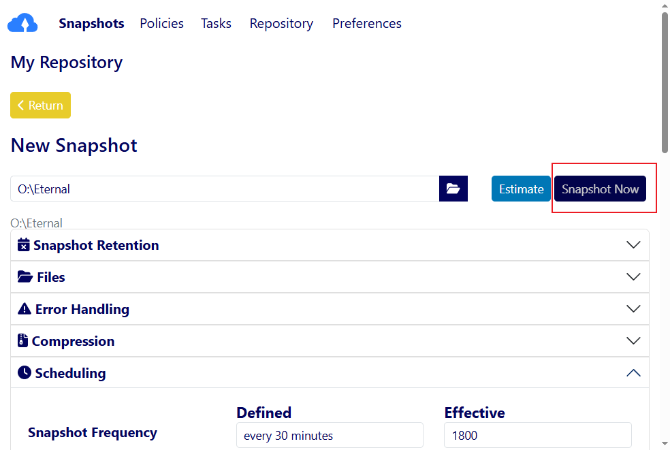Go to the Repository tab
The width and height of the screenshot is (670, 450).
[281, 24]
